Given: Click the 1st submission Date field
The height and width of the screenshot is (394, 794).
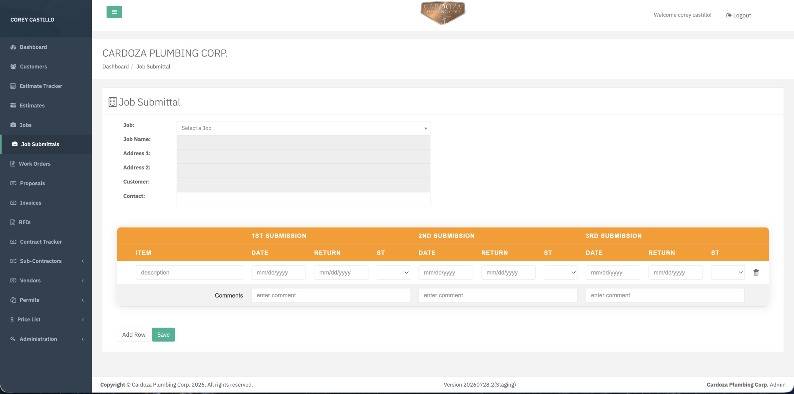Looking at the screenshot, I should point(279,272).
